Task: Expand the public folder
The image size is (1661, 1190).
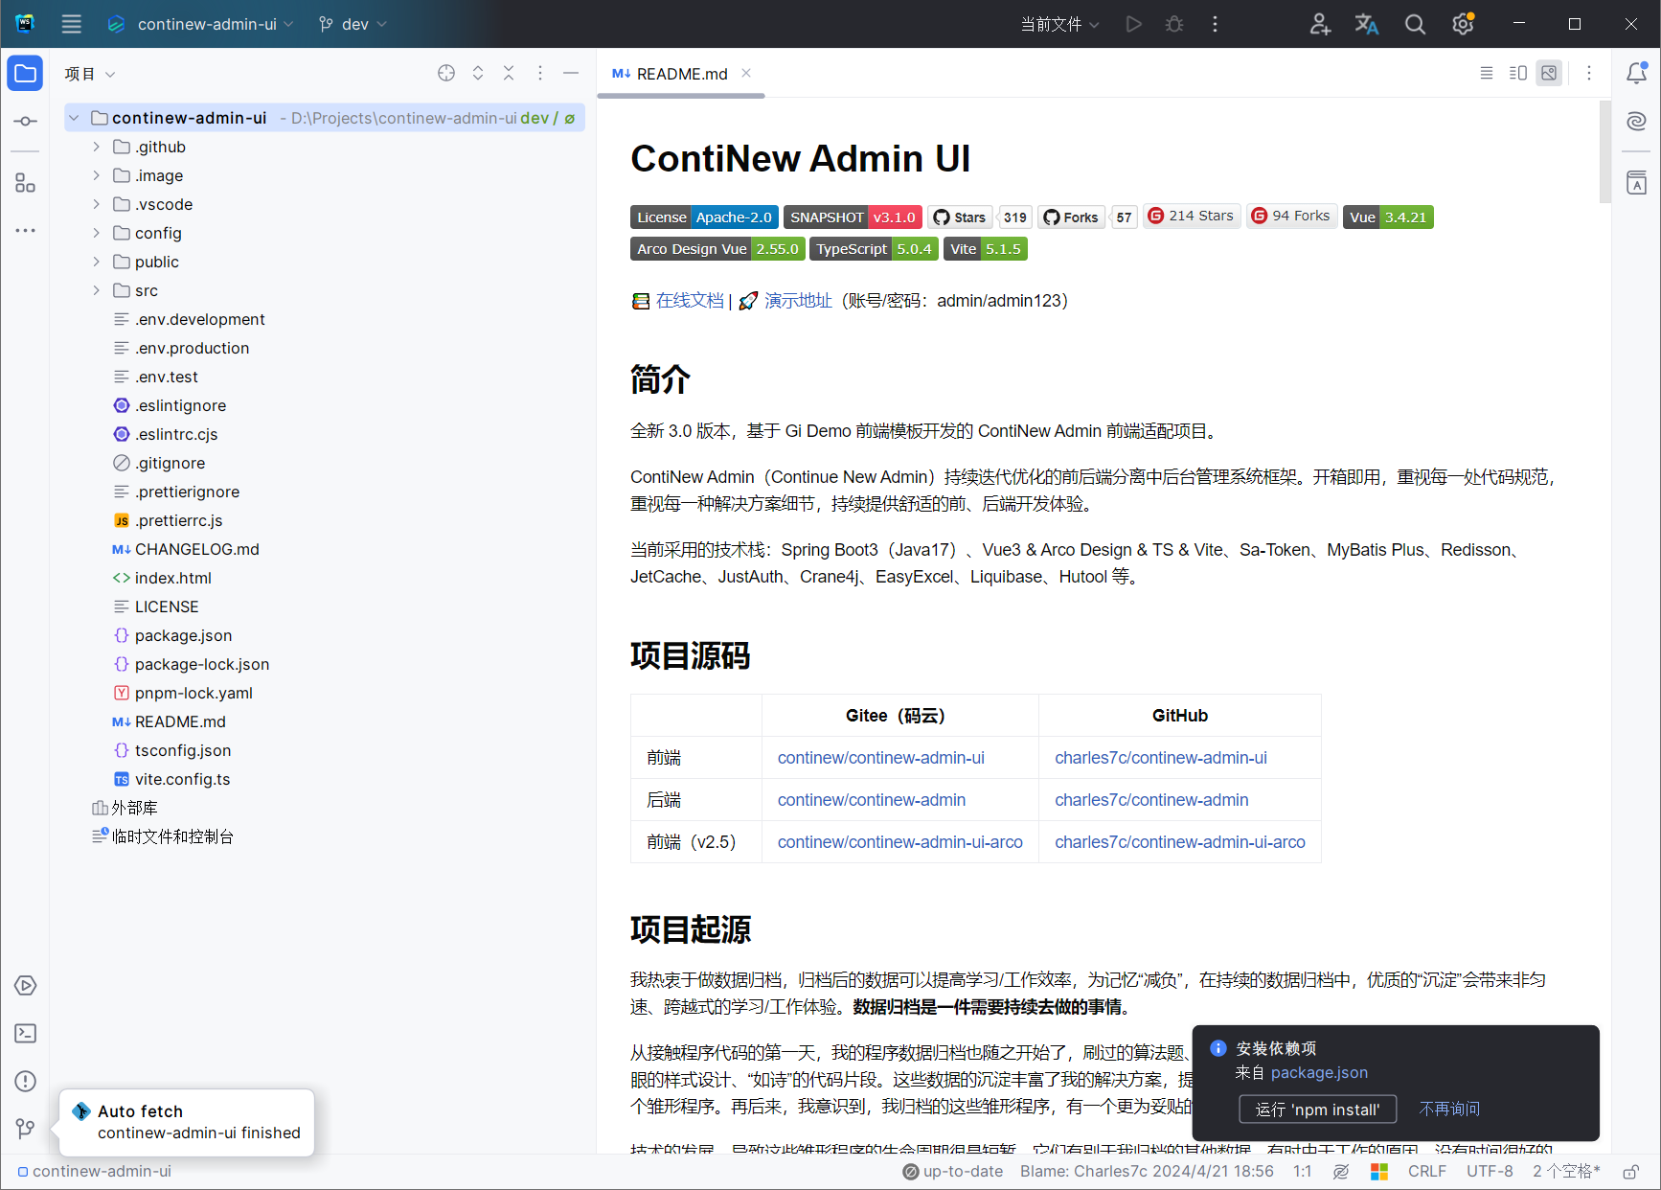Action: click(96, 262)
